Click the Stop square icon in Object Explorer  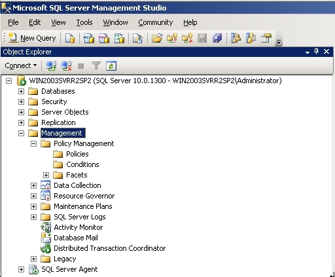click(x=81, y=66)
